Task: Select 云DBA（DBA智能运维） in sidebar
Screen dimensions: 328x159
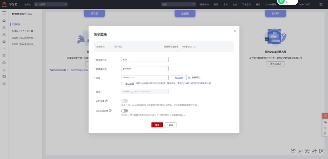Action: click(x=23, y=44)
